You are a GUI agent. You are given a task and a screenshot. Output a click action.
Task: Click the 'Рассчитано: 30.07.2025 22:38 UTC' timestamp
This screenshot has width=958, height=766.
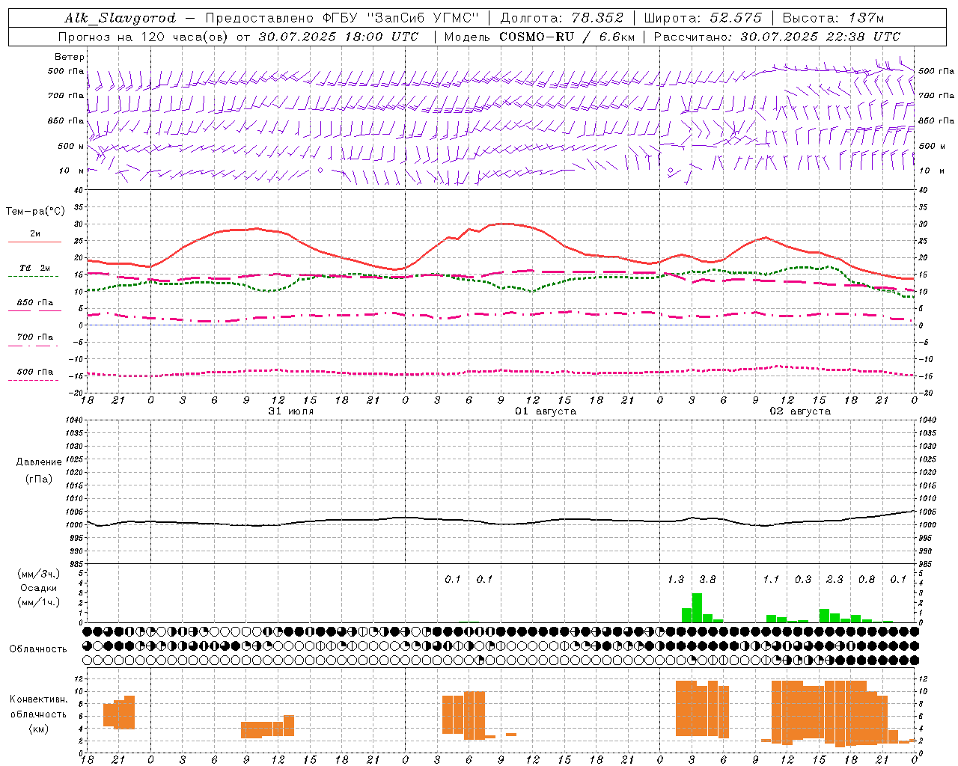pyautogui.click(x=777, y=37)
